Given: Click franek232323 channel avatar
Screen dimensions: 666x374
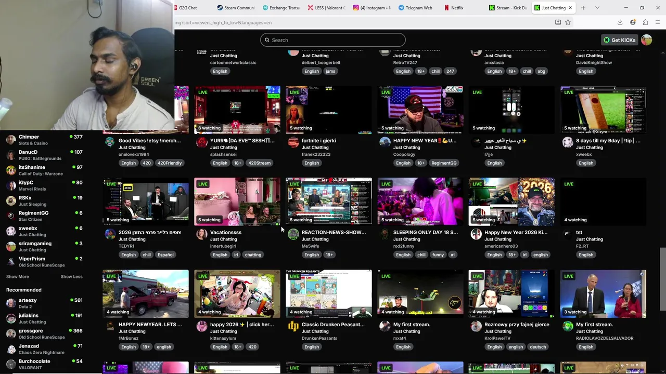Looking at the screenshot, I should 293,142.
